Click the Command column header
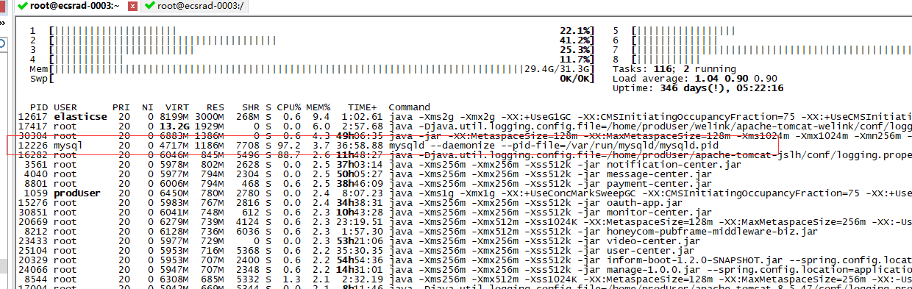This screenshot has width=912, height=289. click(409, 107)
